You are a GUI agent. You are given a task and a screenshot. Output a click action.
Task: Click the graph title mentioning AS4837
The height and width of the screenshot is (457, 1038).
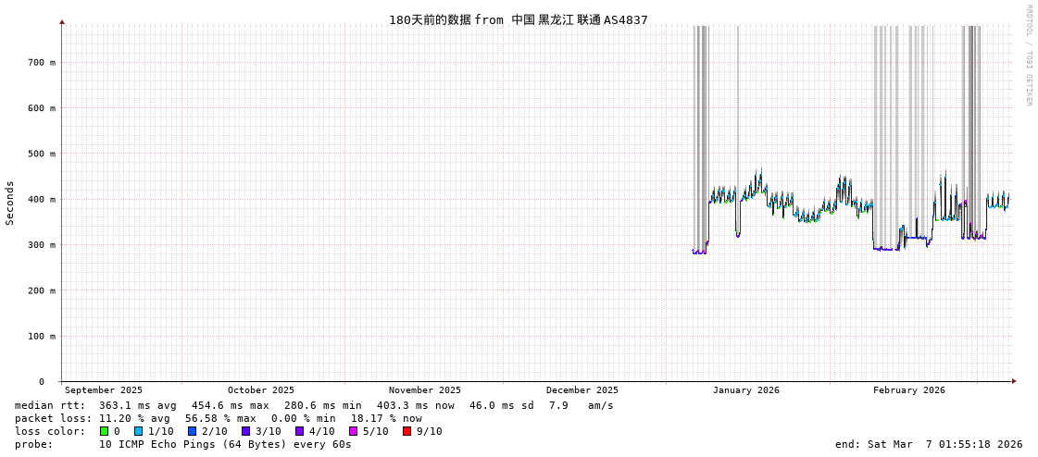coord(518,19)
